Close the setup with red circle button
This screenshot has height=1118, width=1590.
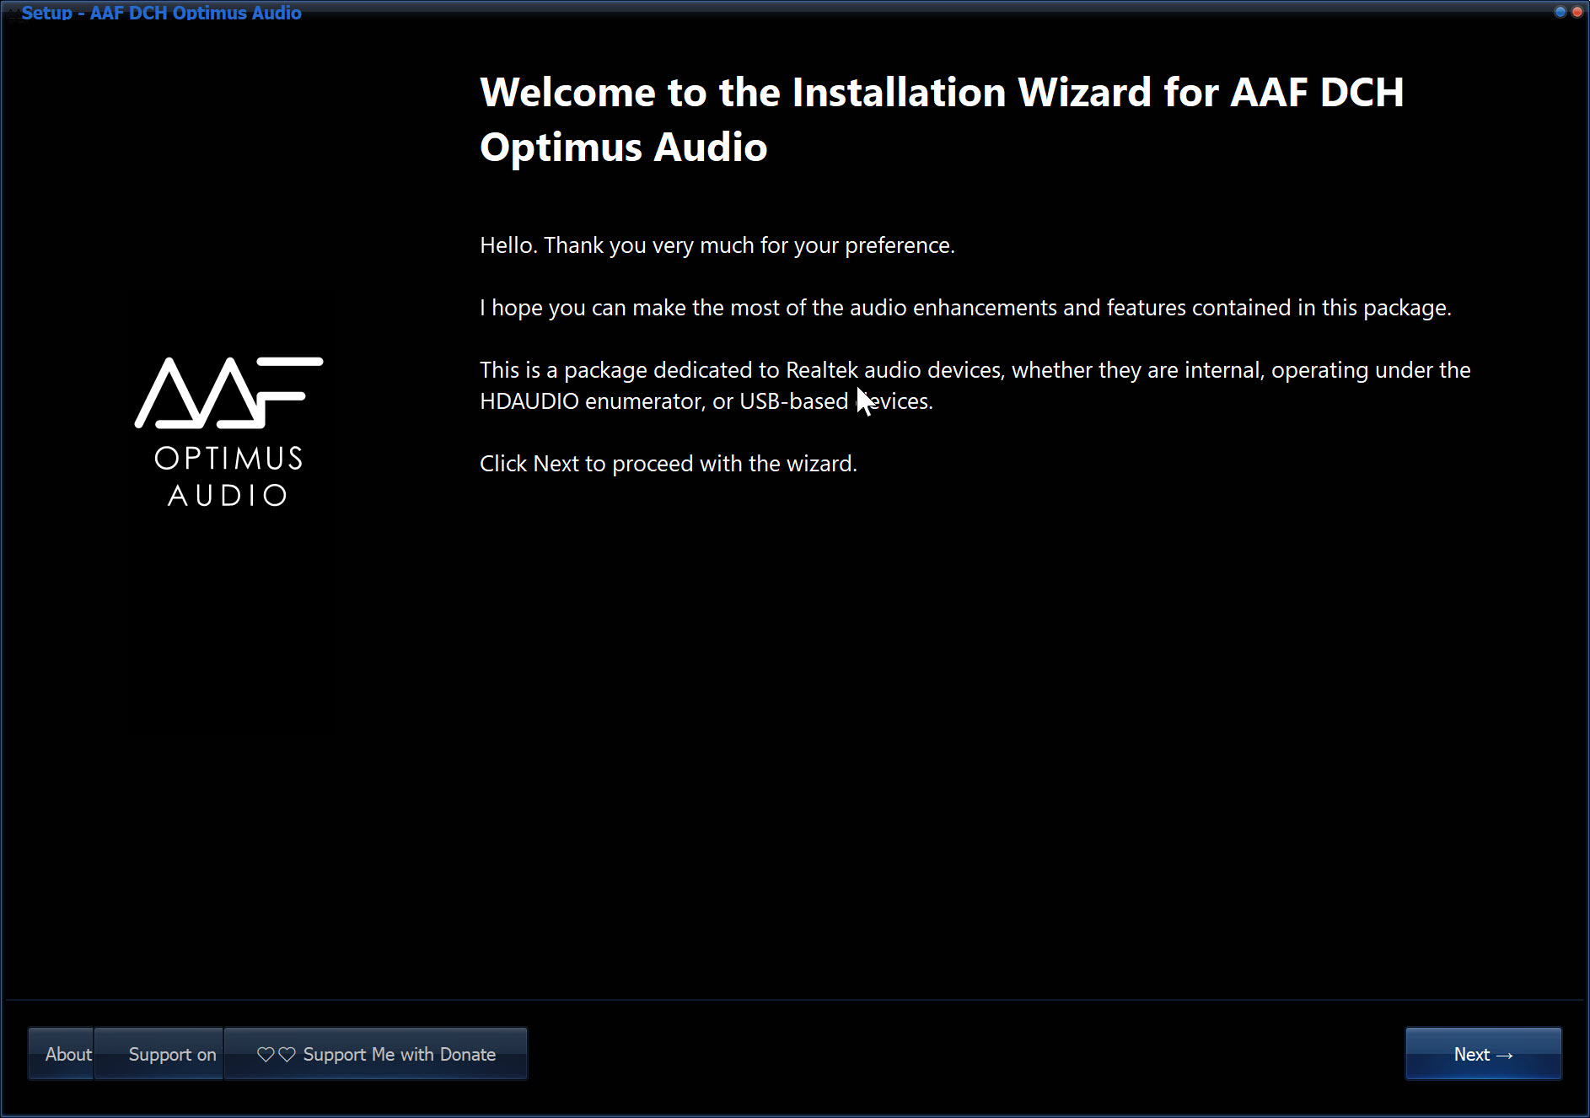[1577, 12]
